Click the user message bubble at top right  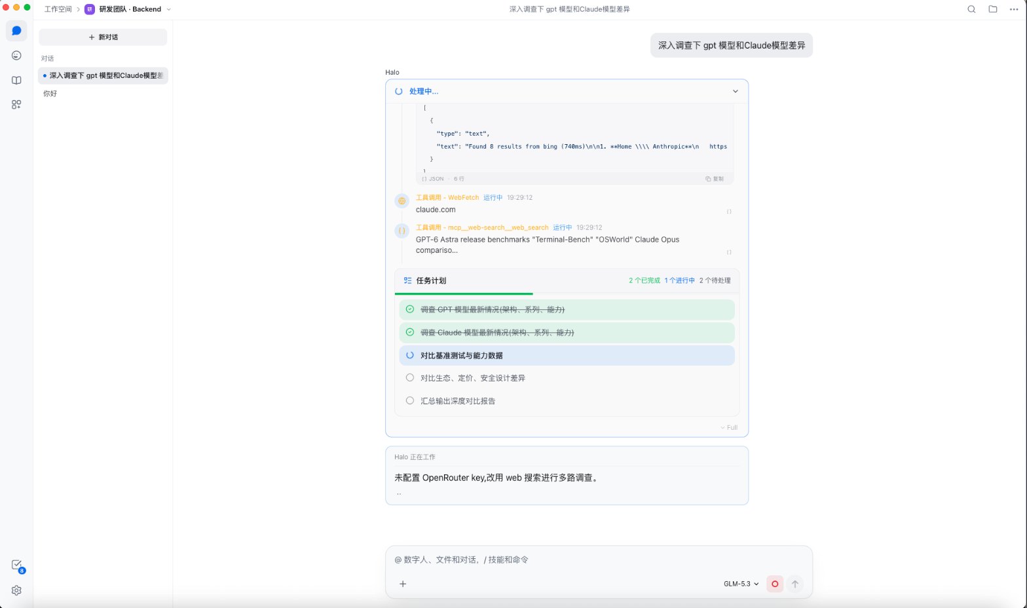tap(732, 45)
